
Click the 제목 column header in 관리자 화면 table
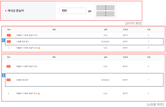click(54, 29)
